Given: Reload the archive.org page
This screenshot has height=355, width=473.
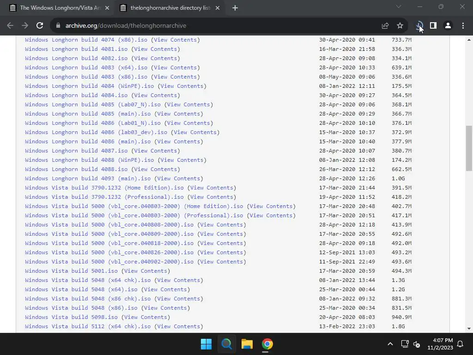Looking at the screenshot, I should point(40,26).
